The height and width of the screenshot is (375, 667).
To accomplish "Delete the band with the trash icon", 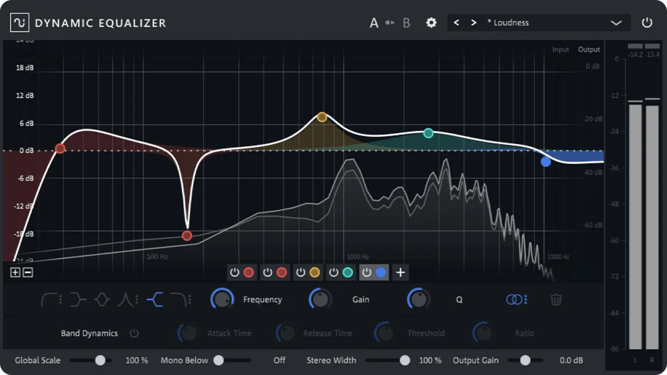I will 556,300.
